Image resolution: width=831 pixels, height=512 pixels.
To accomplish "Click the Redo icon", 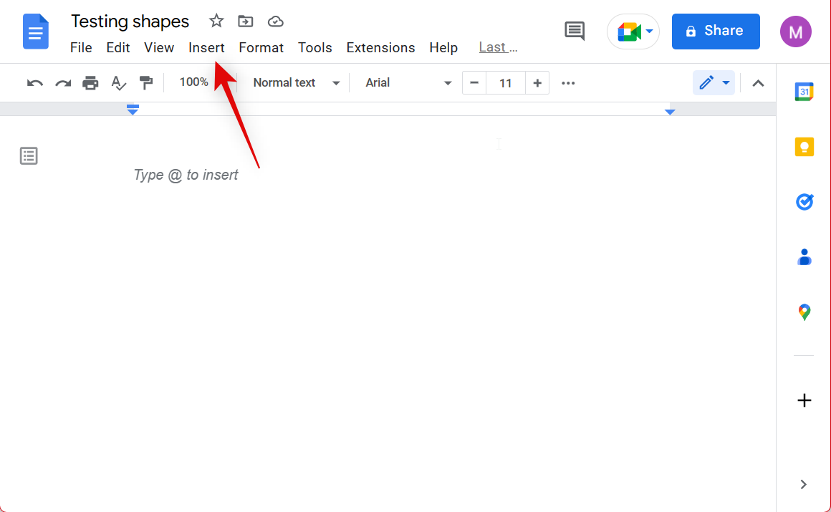I will [63, 83].
